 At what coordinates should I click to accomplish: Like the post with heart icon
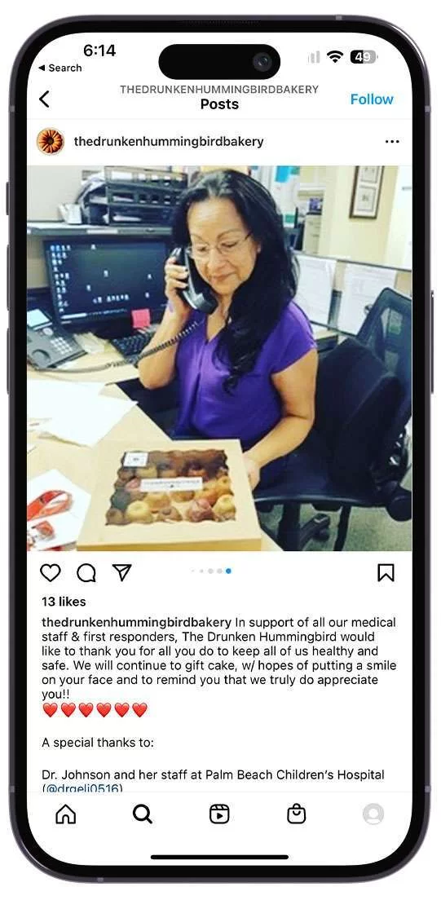[x=51, y=572]
